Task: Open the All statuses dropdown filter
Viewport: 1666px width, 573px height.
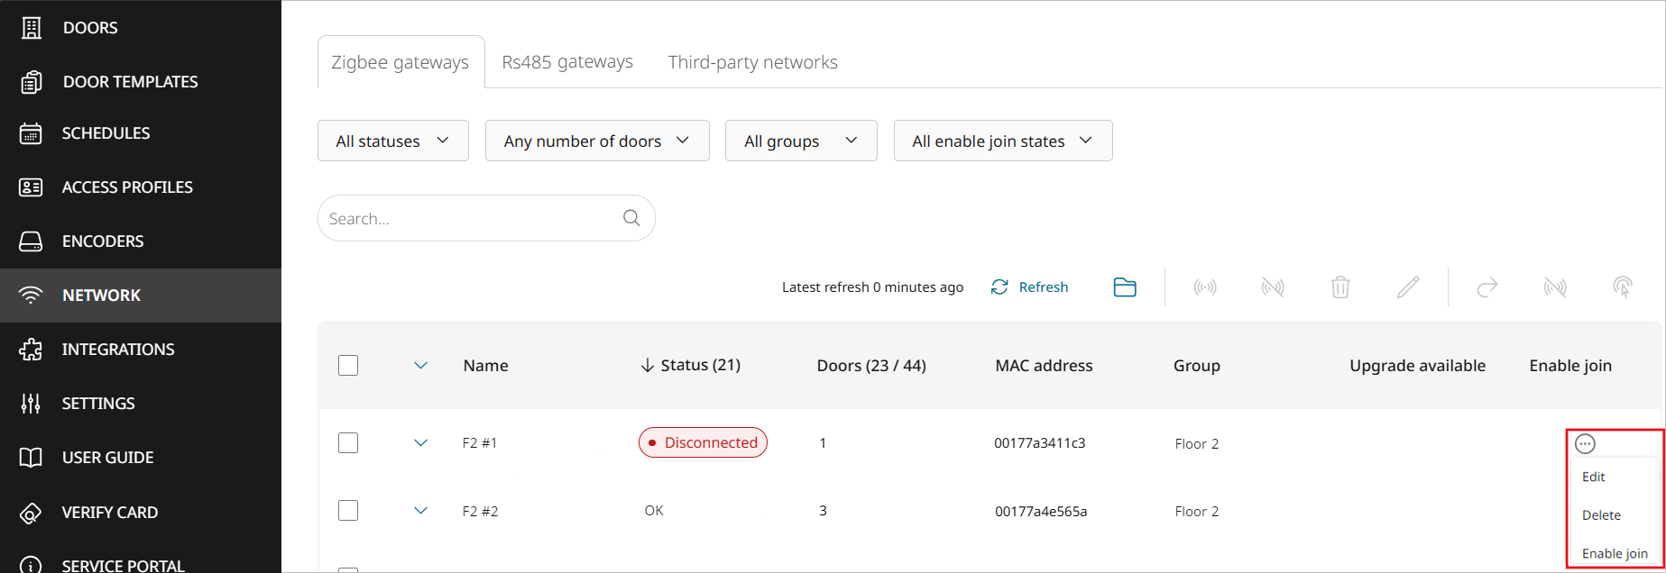Action: [392, 141]
